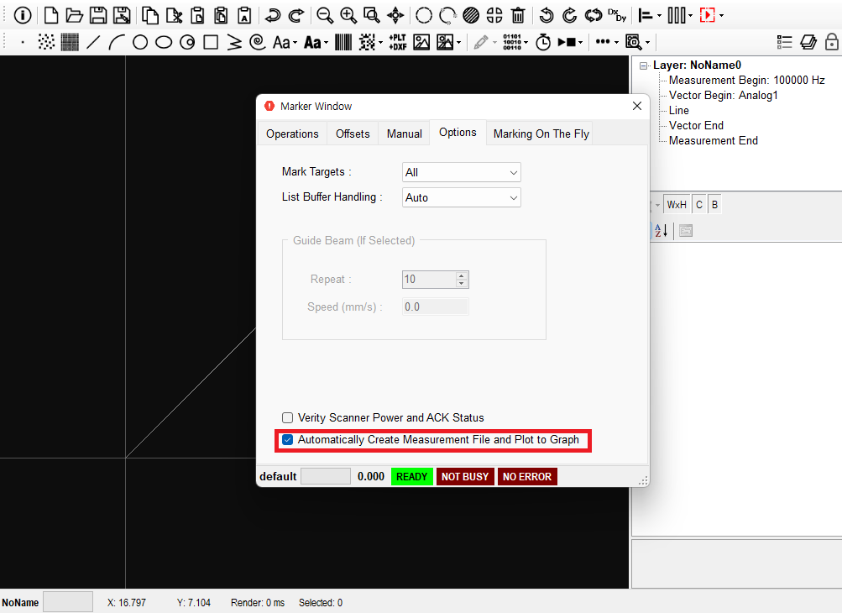Click the padlock lock icon
The width and height of the screenshot is (842, 613).
[x=832, y=42]
